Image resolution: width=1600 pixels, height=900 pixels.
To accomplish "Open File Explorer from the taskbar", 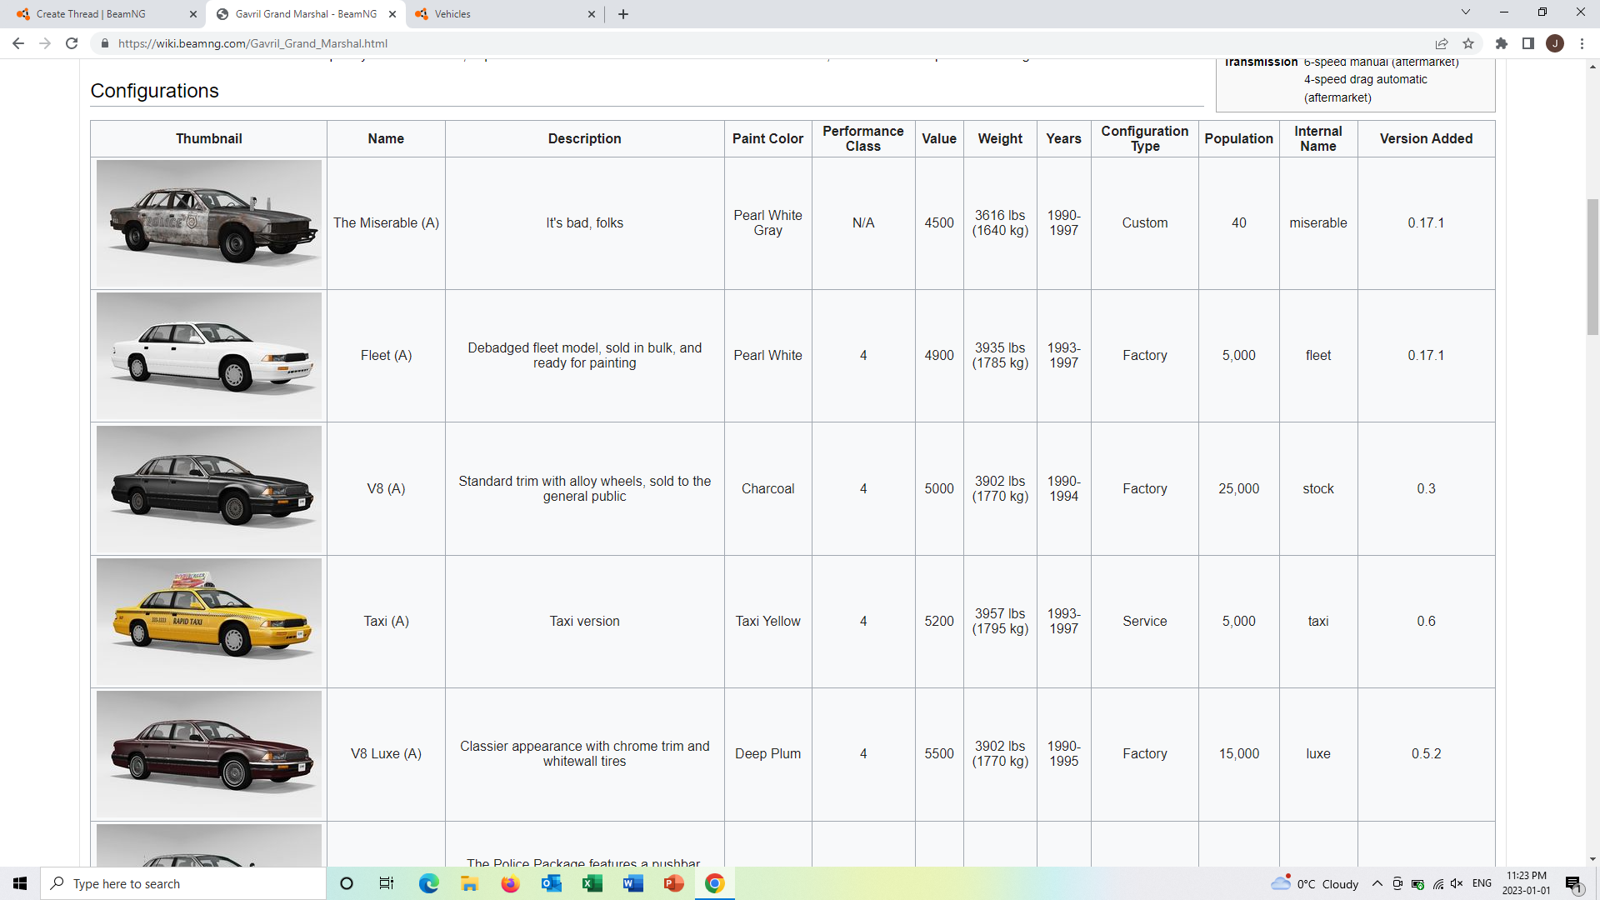I will coord(469,883).
